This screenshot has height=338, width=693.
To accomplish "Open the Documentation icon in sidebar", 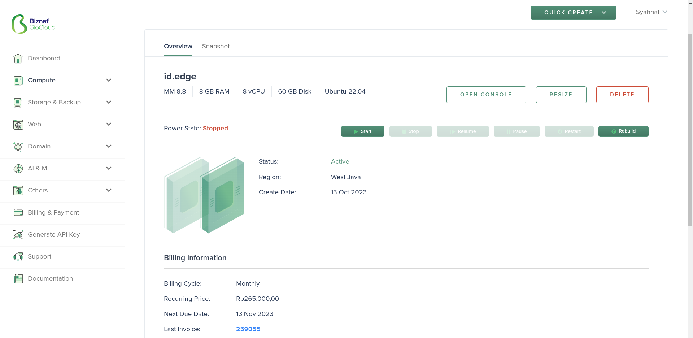I will click(18, 279).
